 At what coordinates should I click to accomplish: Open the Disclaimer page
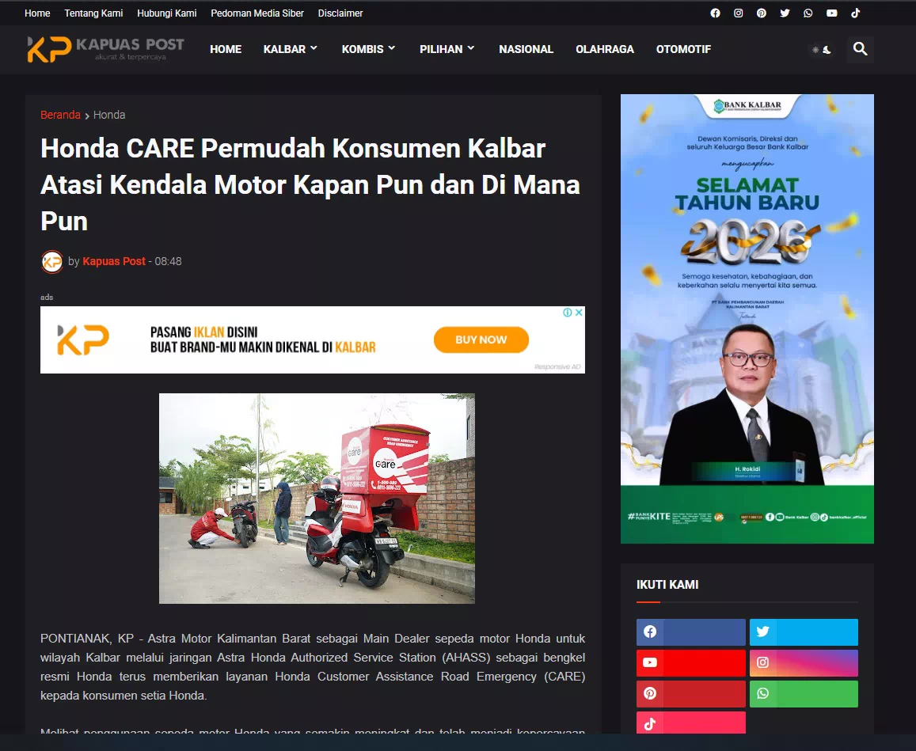[x=340, y=13]
